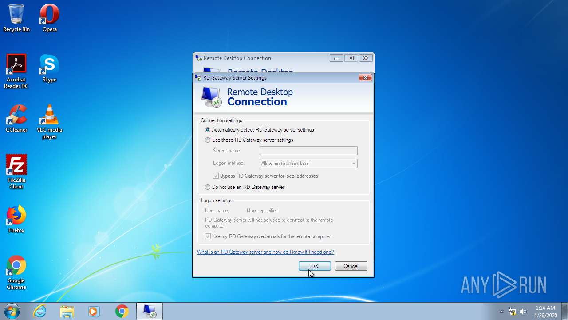
Task: Close the Remote Desktop Connection background window
Action: [x=366, y=58]
